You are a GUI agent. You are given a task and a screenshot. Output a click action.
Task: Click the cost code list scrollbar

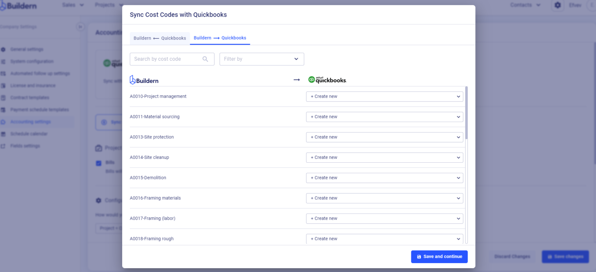[466, 112]
